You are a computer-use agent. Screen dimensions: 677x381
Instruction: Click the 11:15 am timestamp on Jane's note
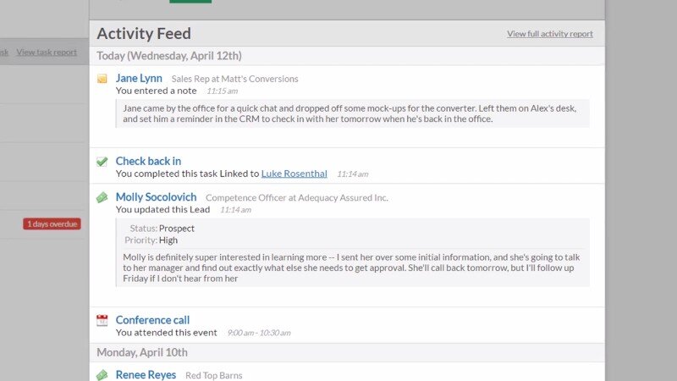pyautogui.click(x=222, y=91)
